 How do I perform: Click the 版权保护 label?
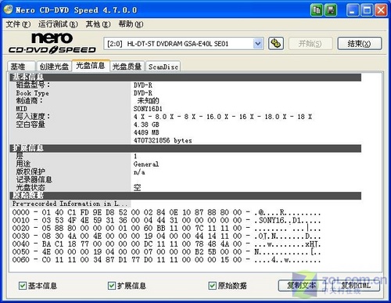(x=30, y=171)
